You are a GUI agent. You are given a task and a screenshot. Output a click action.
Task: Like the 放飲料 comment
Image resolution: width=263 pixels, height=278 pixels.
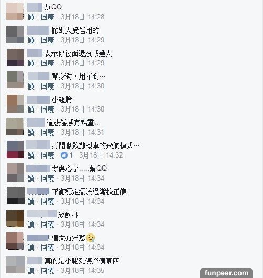coord(31,225)
